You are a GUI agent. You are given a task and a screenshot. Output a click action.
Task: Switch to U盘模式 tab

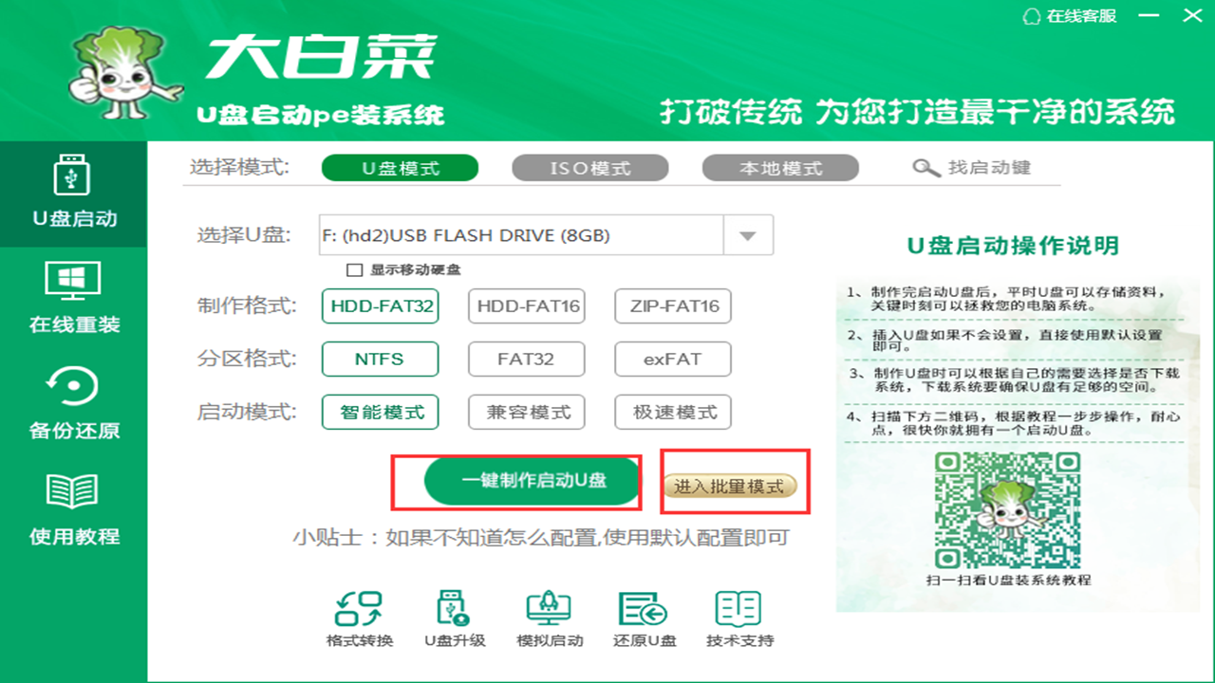pyautogui.click(x=400, y=169)
